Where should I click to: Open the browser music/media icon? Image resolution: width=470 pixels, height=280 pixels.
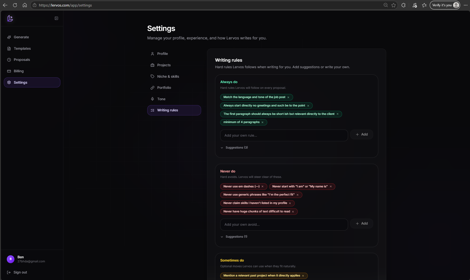click(414, 5)
